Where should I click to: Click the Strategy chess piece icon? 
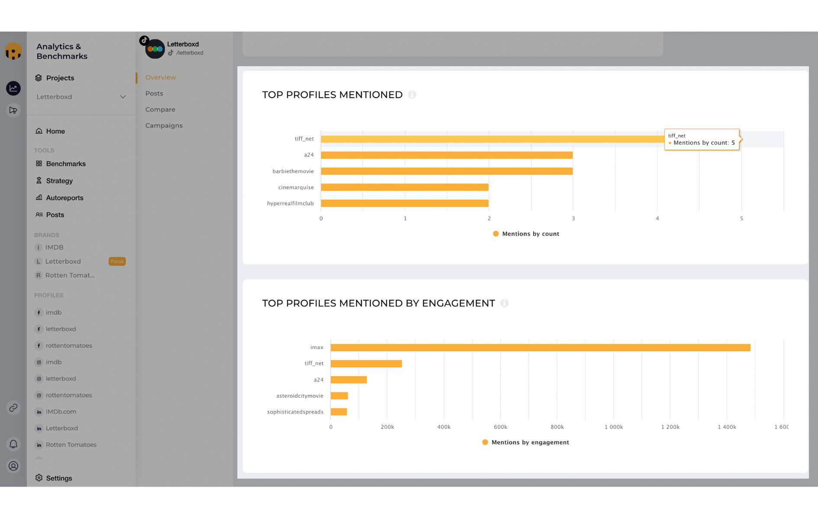coord(39,180)
